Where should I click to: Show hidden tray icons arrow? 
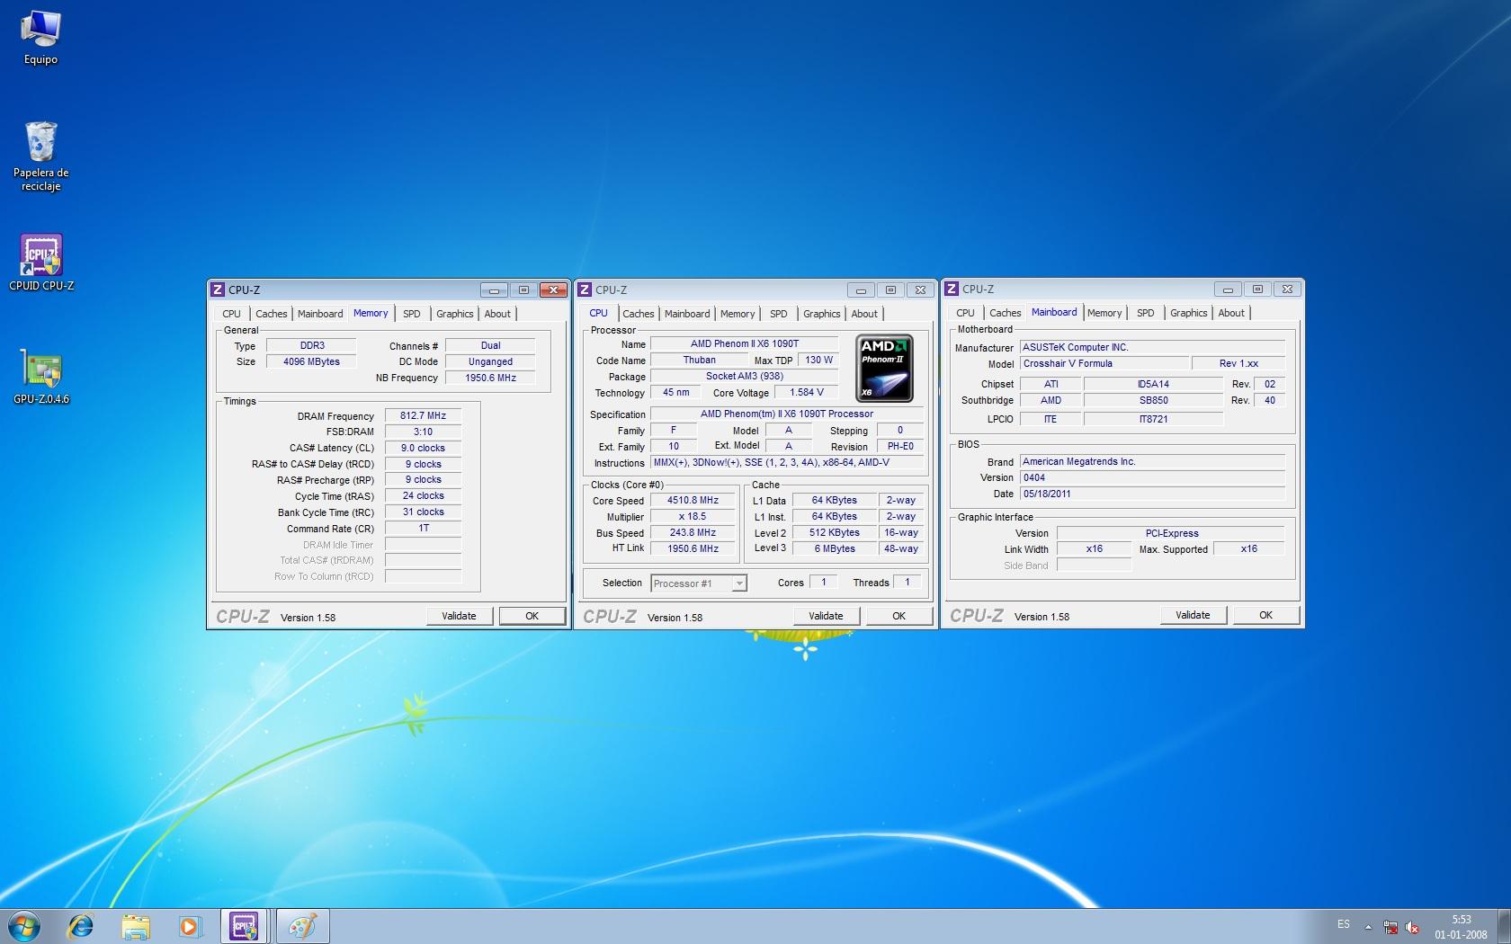pos(1368,927)
